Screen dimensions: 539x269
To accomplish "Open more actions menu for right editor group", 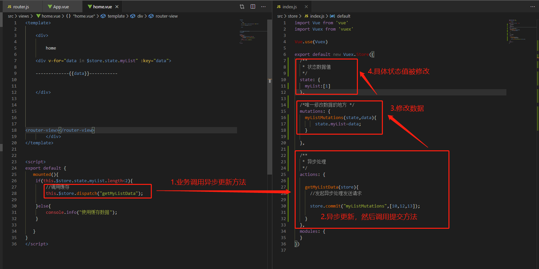I will click(x=533, y=7).
